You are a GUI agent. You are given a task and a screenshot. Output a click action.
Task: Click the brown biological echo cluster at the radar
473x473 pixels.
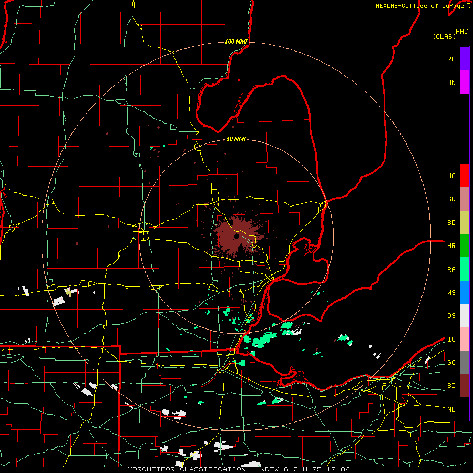click(238, 236)
